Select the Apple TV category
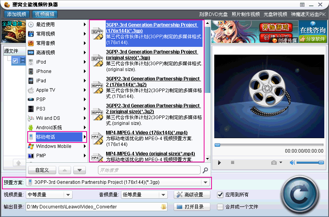329x217 pixels. (57, 90)
